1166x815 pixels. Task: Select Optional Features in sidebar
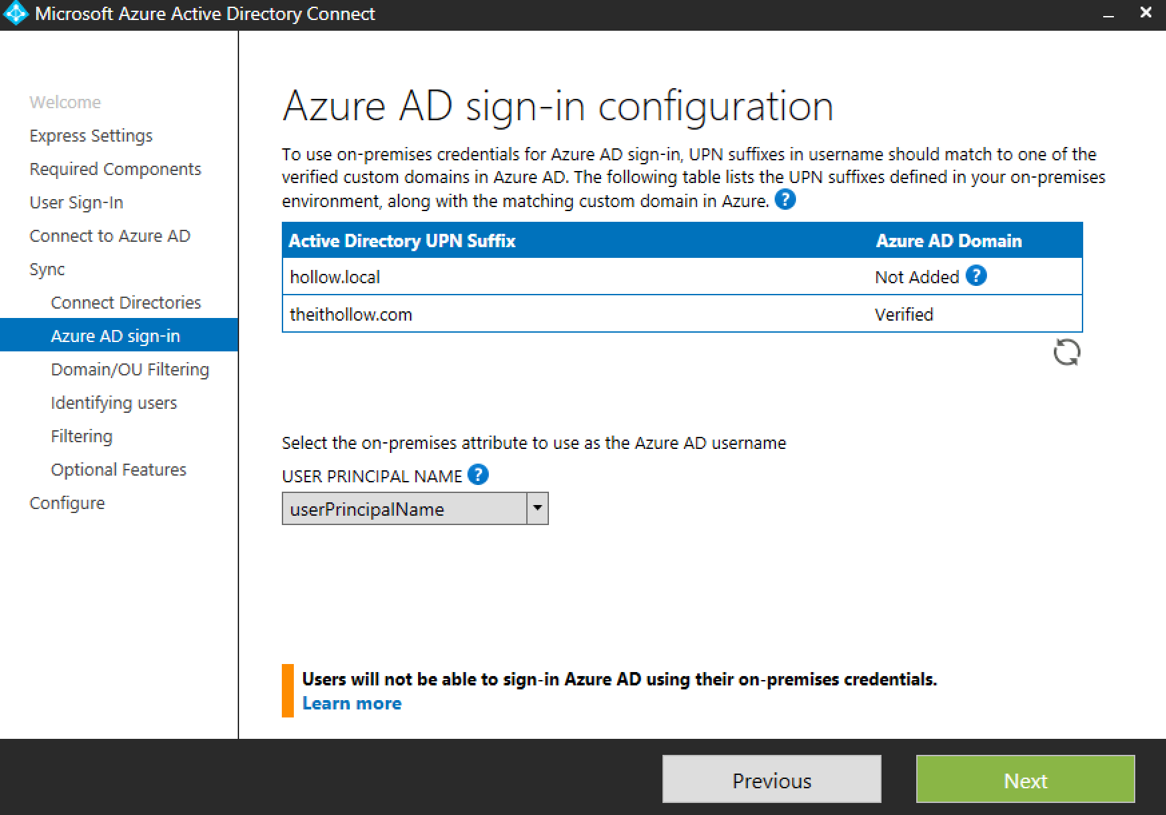[118, 470]
